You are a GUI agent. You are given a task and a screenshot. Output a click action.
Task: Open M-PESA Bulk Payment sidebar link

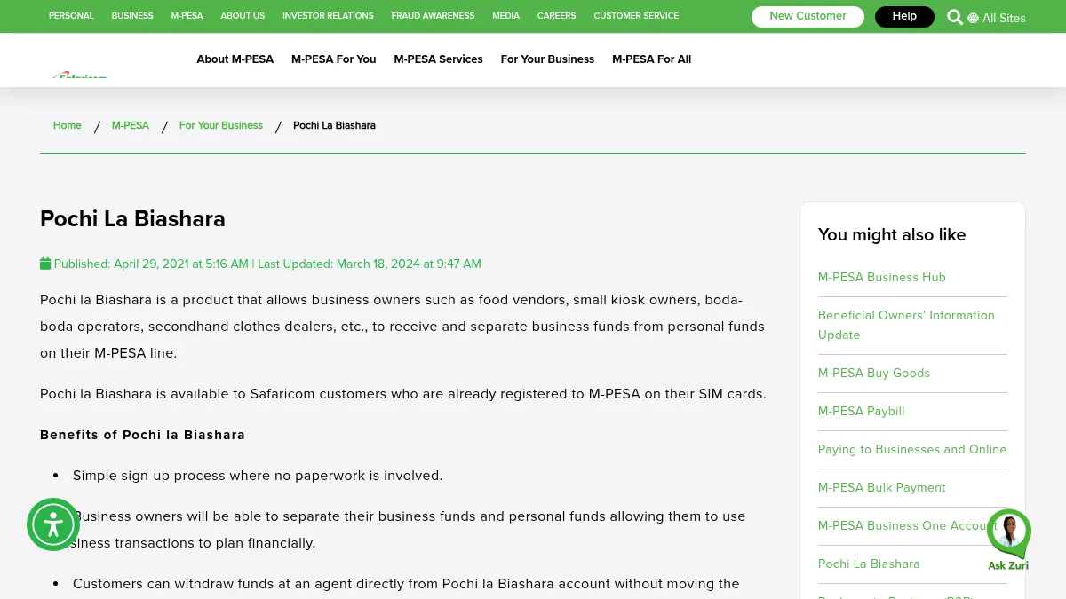[x=882, y=487]
